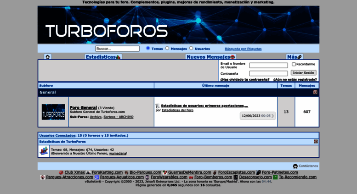Image resolution: width=357 pixels, height=194 pixels.
Task: Open the Foro General TurboForos thumbnail
Action: [x=53, y=112]
